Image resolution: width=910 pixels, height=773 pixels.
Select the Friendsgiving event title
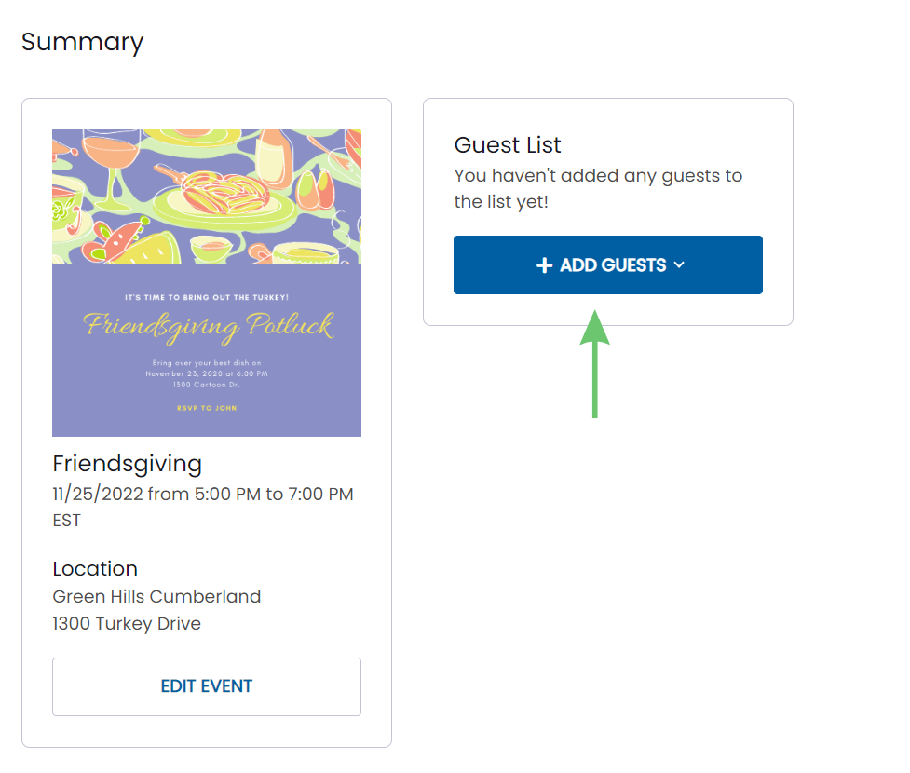pyautogui.click(x=127, y=464)
